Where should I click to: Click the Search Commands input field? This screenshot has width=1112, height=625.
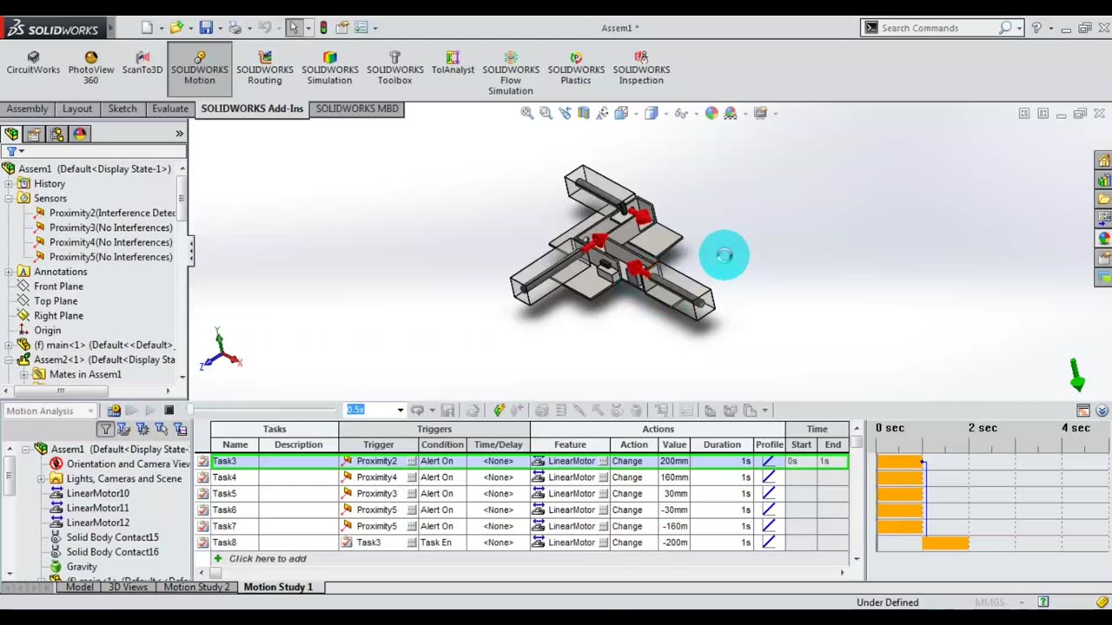click(937, 28)
